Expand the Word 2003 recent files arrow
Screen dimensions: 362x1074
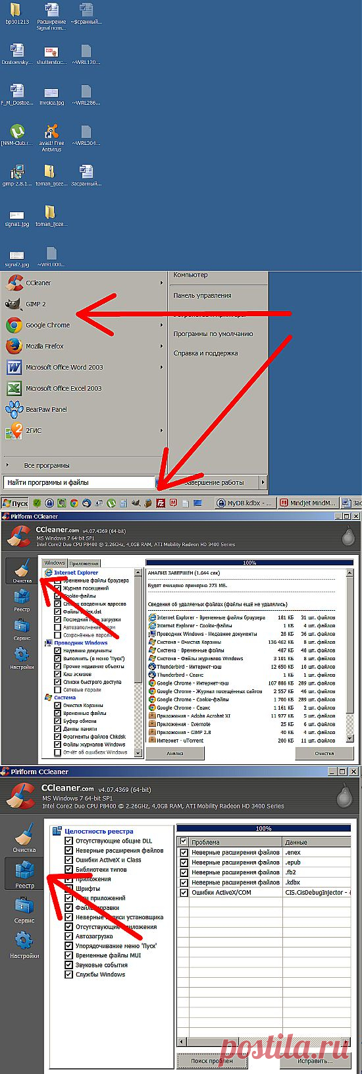161,367
